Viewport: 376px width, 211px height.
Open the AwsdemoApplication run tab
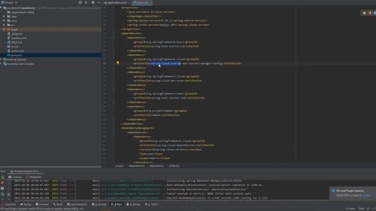pyautogui.click(x=26, y=171)
